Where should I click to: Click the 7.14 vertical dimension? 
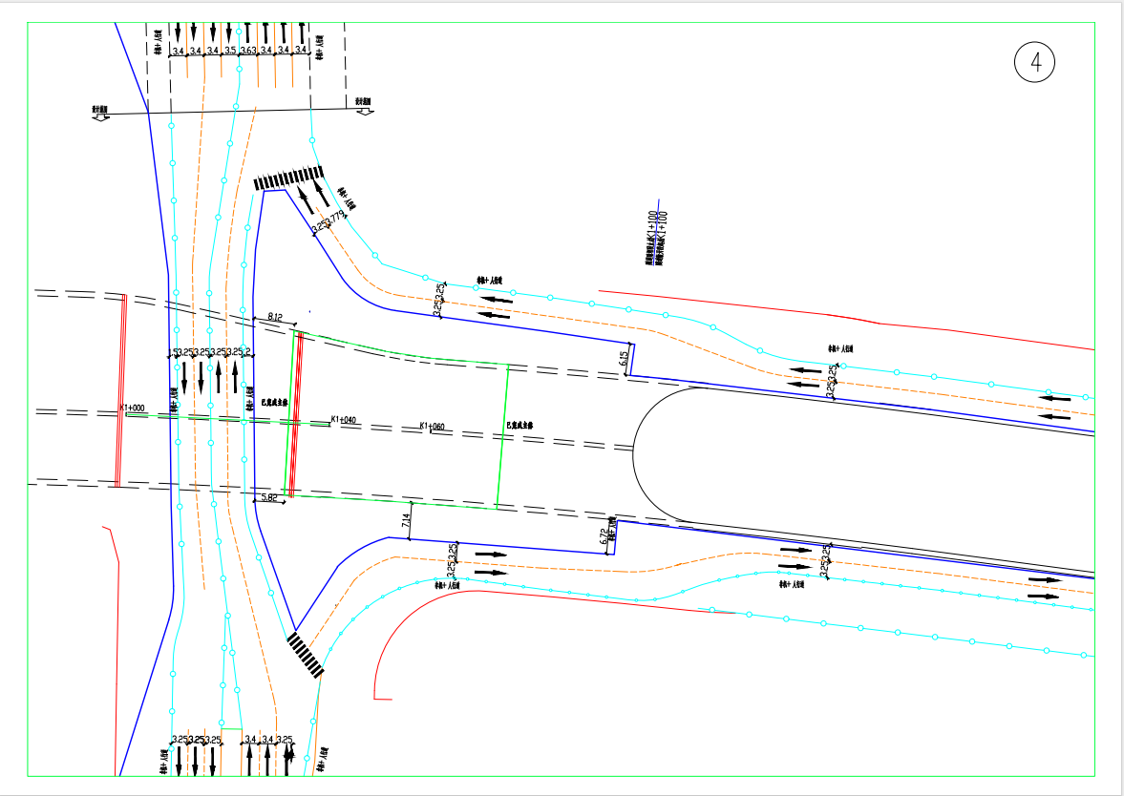[406, 521]
